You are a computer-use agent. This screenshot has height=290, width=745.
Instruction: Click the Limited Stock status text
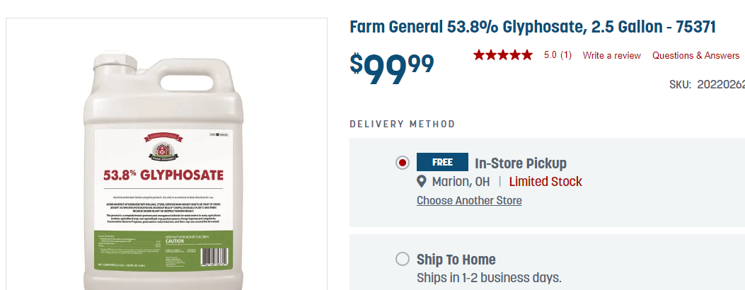tap(545, 182)
